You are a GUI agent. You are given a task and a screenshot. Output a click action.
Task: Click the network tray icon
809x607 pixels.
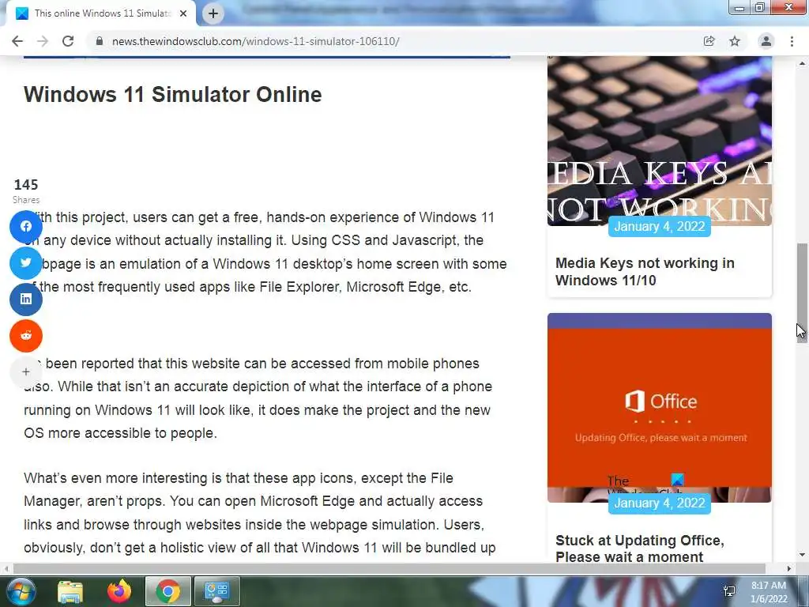coord(729,591)
